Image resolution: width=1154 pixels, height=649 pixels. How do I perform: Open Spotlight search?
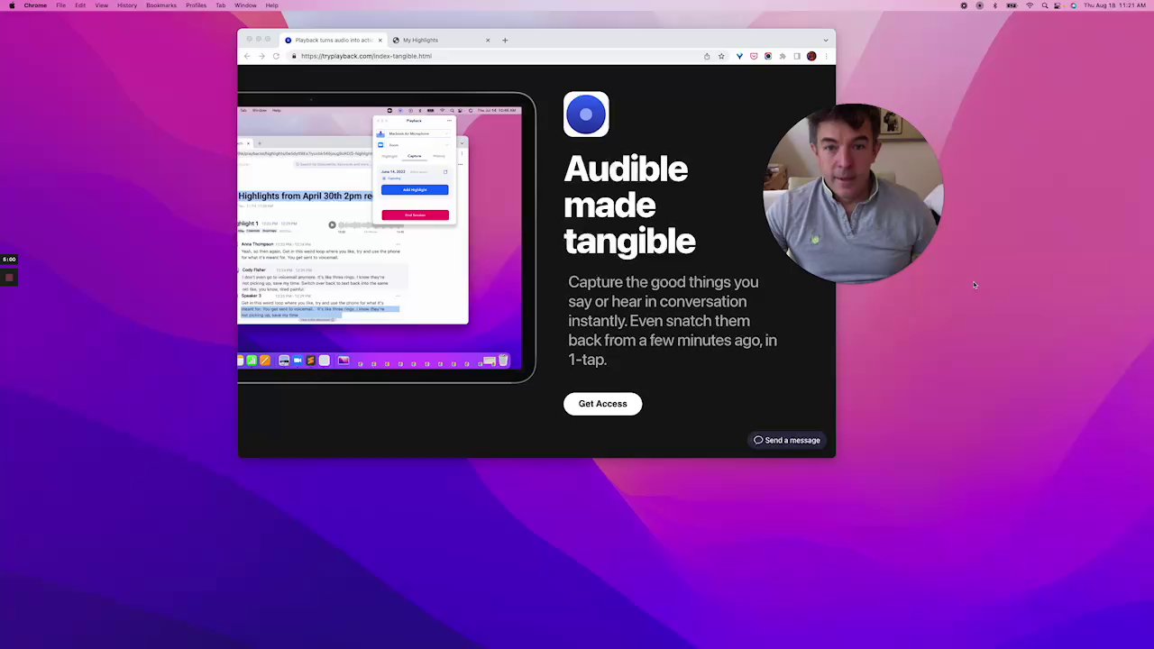1045,5
